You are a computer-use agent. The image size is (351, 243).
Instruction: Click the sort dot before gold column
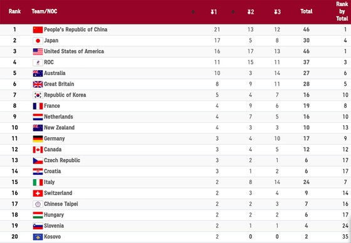[x=193, y=12]
